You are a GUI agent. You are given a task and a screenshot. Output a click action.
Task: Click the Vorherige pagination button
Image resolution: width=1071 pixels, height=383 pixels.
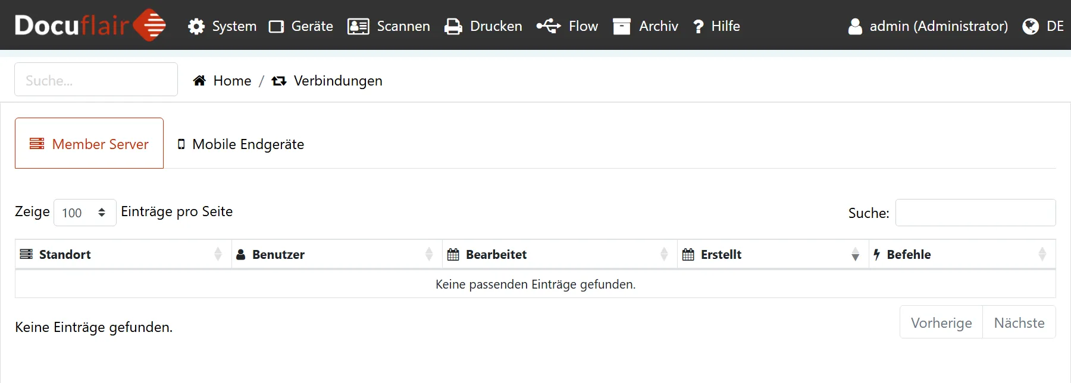coord(941,322)
